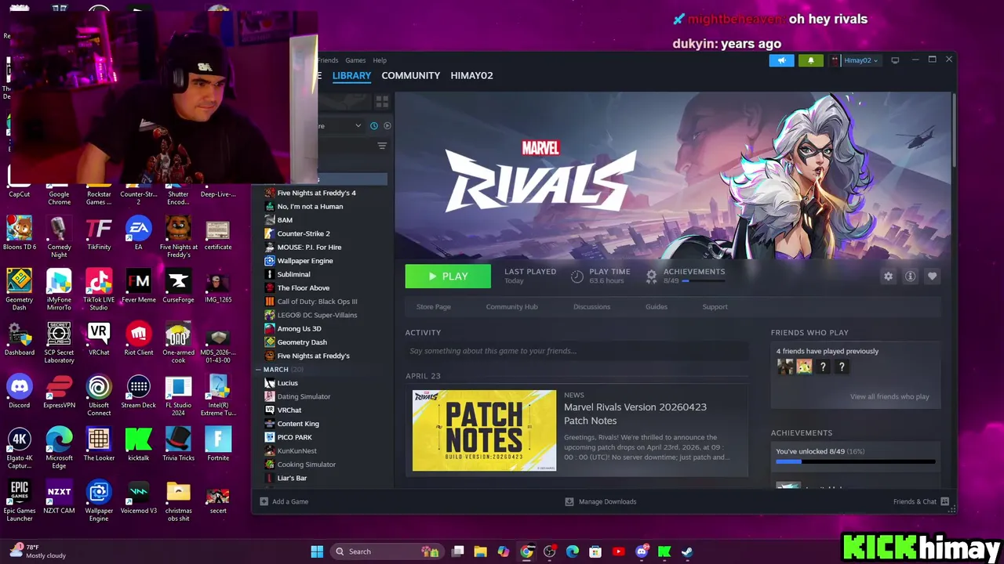The height and width of the screenshot is (564, 1004).
Task: Click View all friends who play link
Action: [889, 396]
